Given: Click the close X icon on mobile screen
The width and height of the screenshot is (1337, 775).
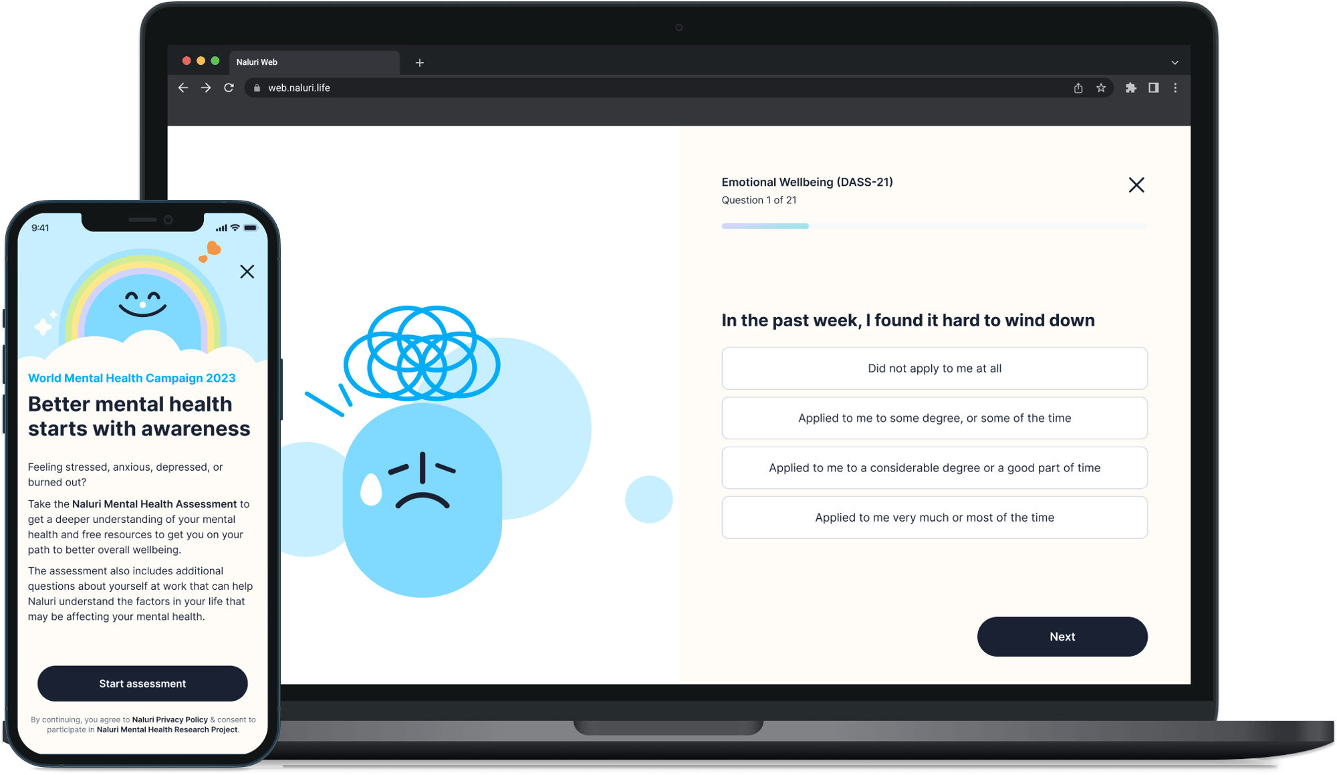Looking at the screenshot, I should tap(248, 271).
